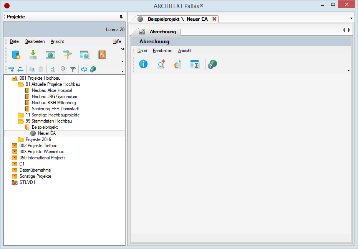Open the table with pie chart report icon
Screen dimensions: 358x249
(85, 55)
